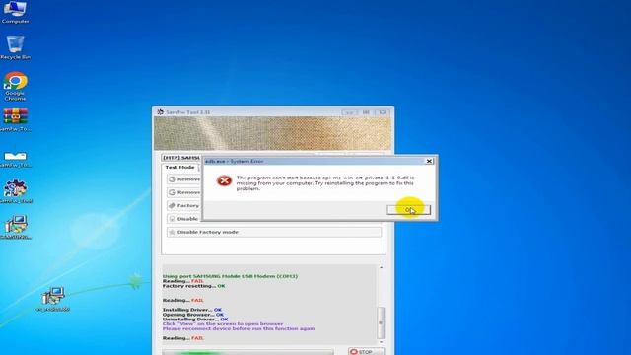Open the Recycle Bin icon
The height and width of the screenshot is (355, 631).
tap(15, 47)
